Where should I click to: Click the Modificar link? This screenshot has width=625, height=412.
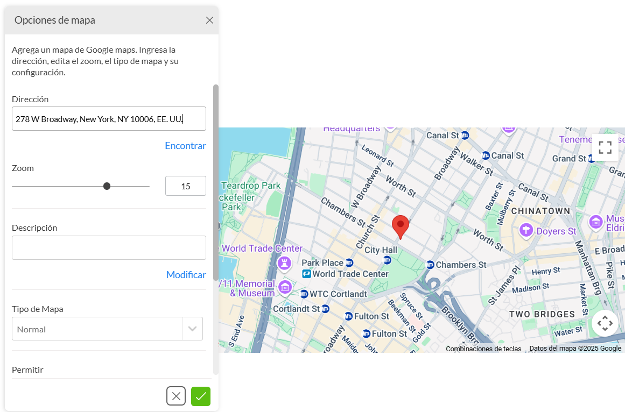click(x=186, y=275)
